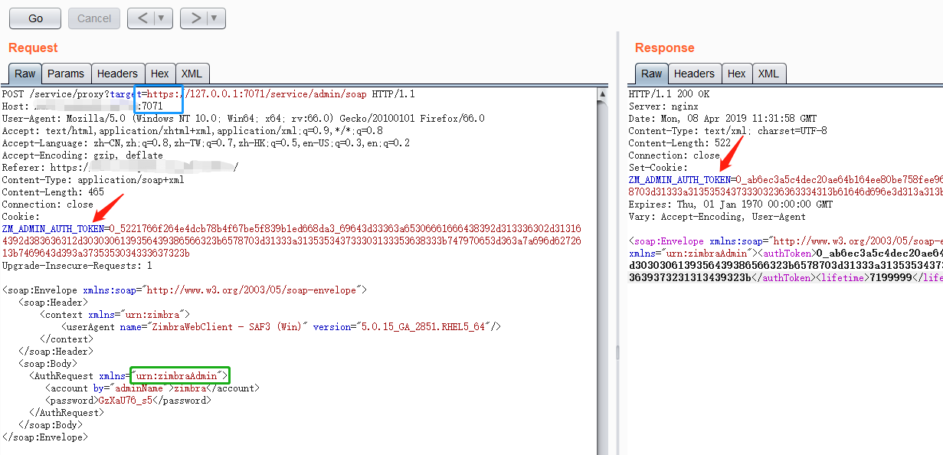Click the Set-Cookie: response header
Viewport: 943px width, 455px height.
coord(659,168)
